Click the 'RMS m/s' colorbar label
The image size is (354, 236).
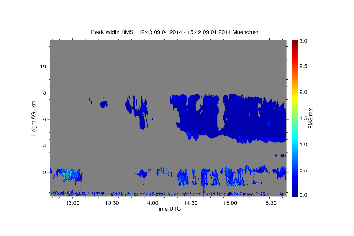(310, 118)
